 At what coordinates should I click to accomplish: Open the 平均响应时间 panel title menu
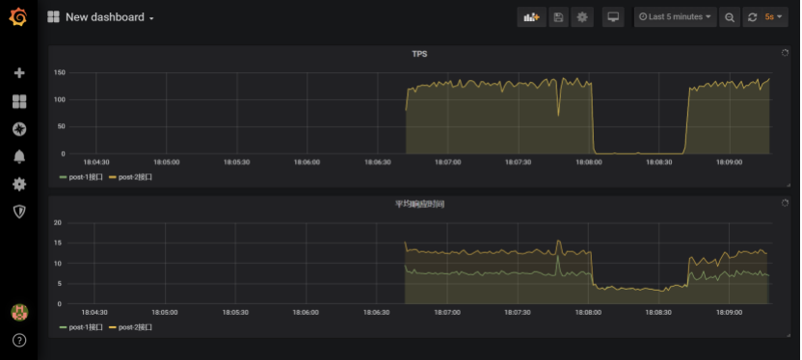point(419,204)
